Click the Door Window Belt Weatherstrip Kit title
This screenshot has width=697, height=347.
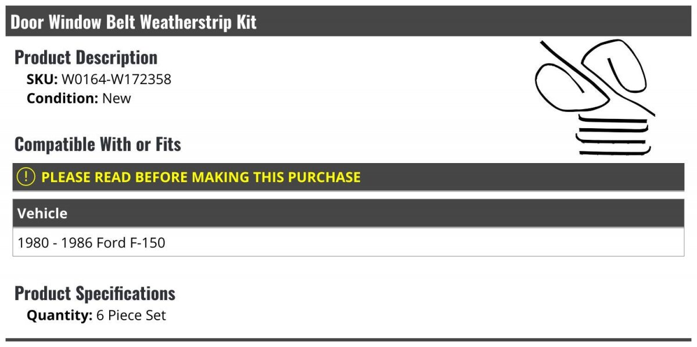[x=134, y=22]
